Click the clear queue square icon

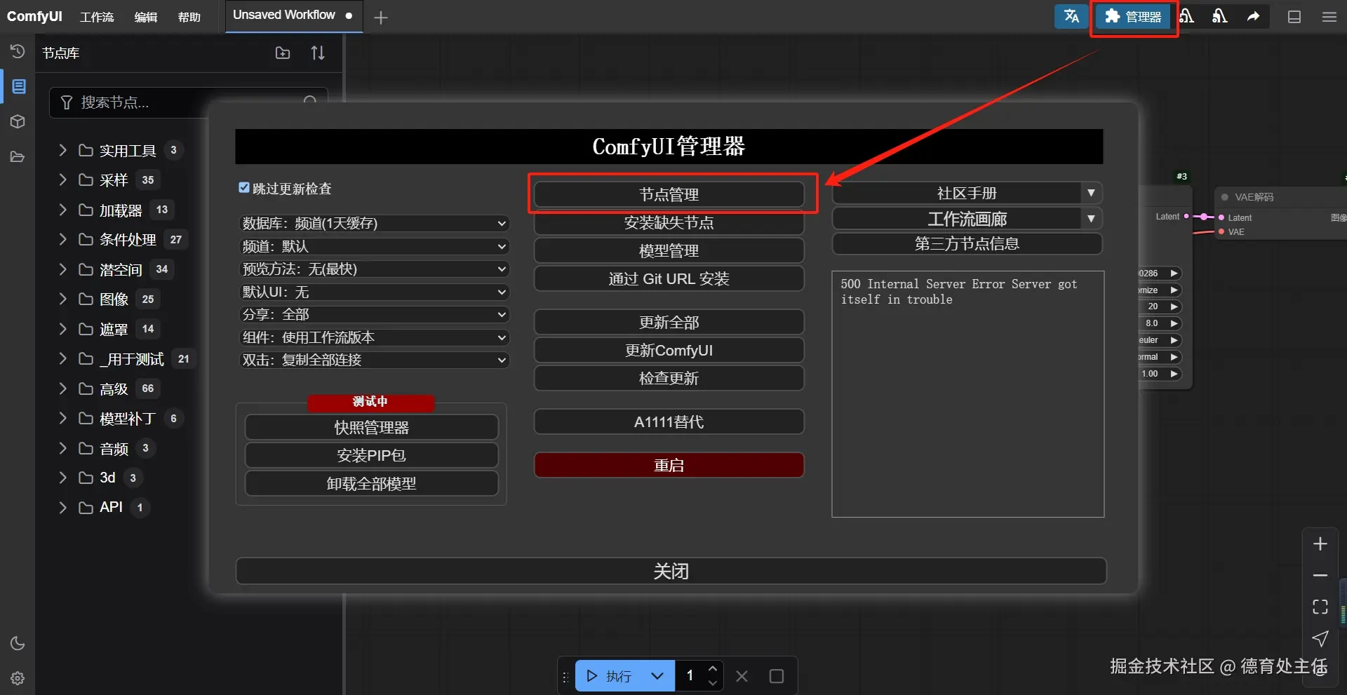point(777,676)
